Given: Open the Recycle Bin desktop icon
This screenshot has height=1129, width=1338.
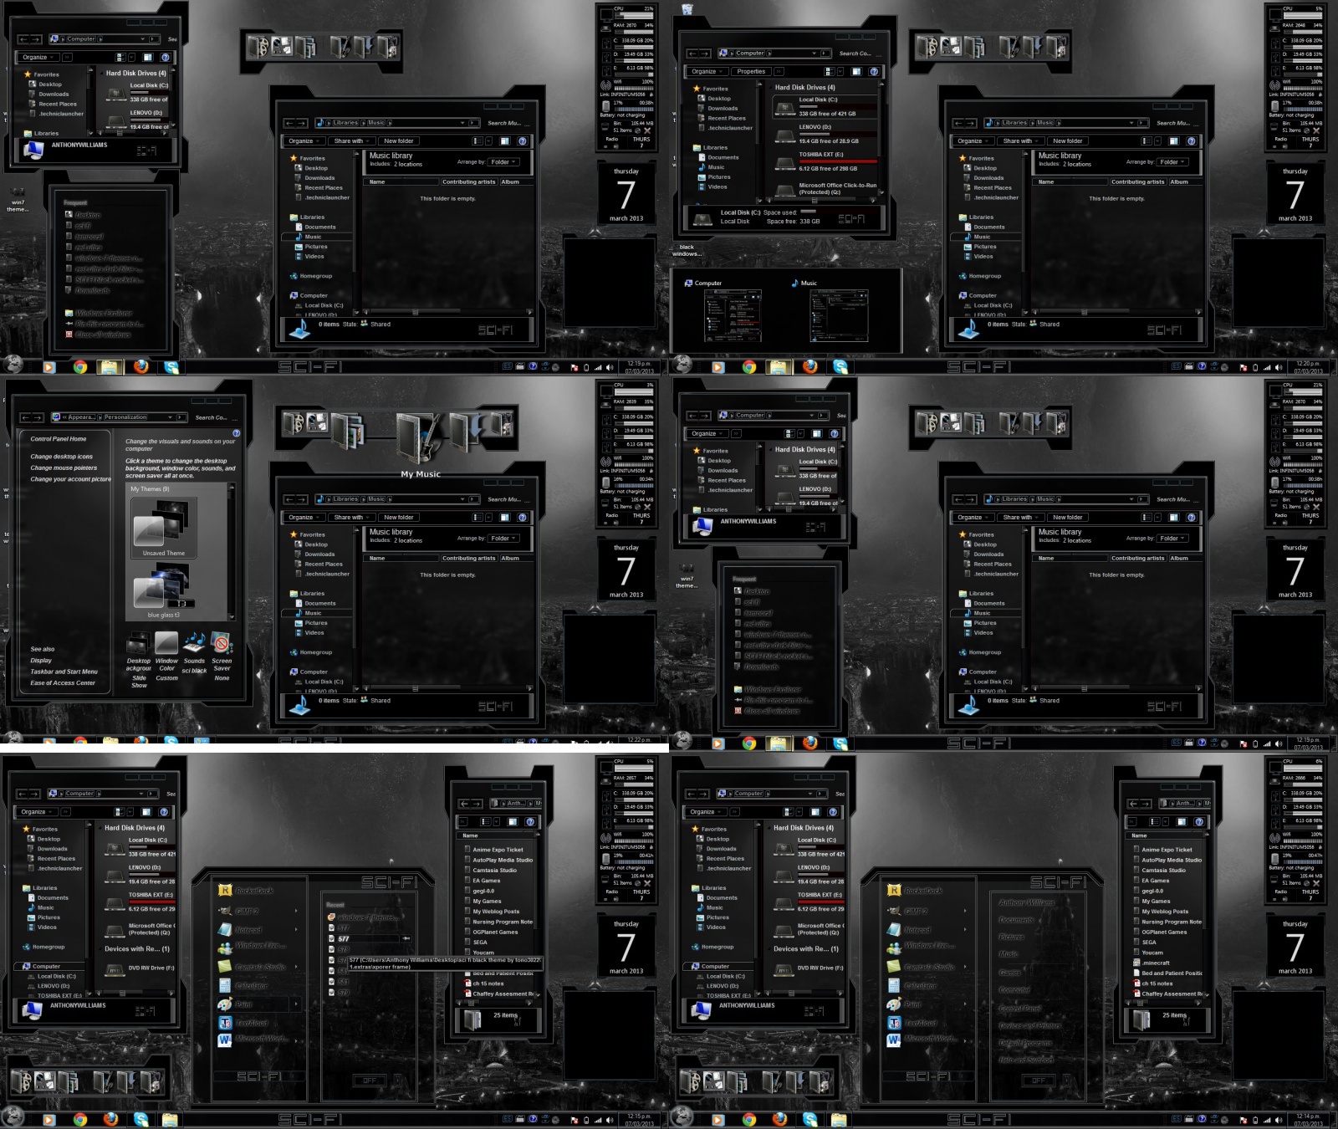Looking at the screenshot, I should point(687,9).
